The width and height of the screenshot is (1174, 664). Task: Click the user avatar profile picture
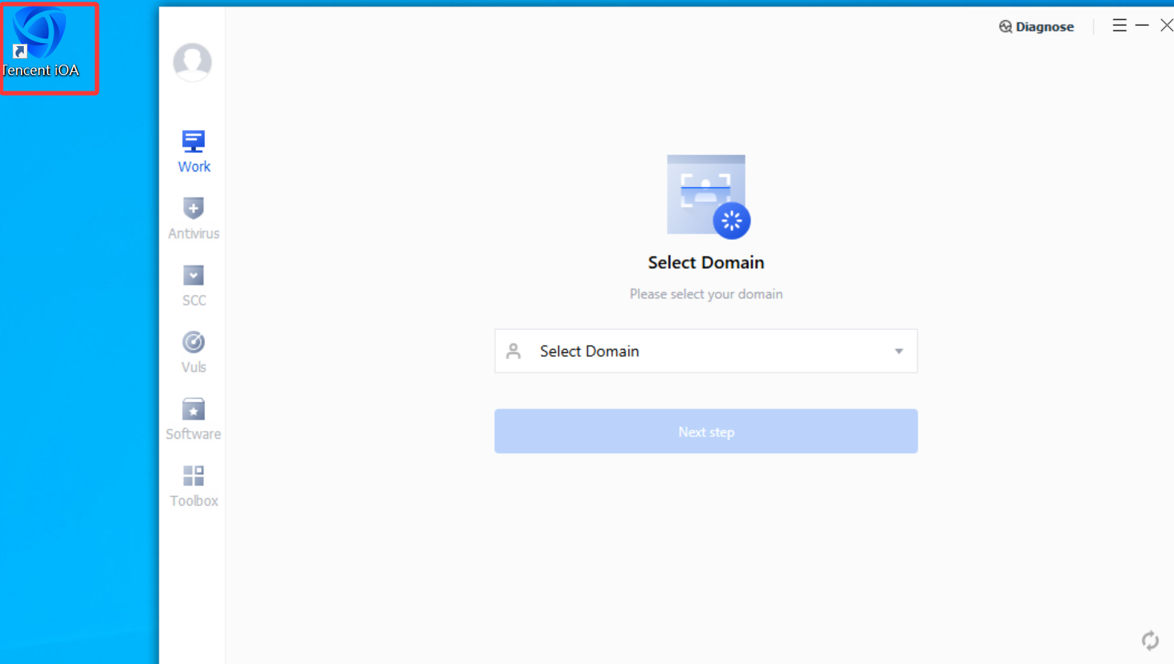[192, 62]
